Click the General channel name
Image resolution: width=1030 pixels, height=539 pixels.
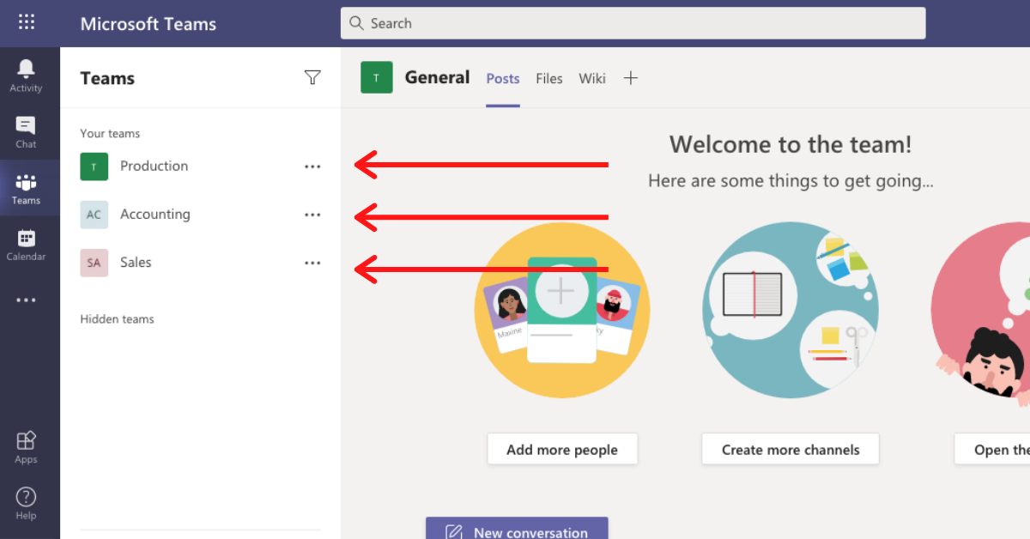(437, 77)
